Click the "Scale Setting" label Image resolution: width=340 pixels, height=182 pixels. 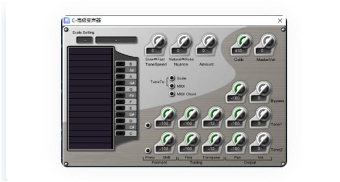(83, 32)
